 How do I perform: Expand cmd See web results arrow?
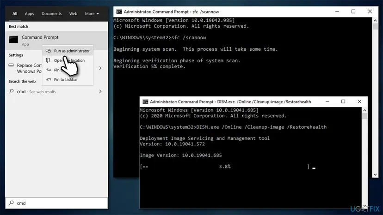(100, 91)
